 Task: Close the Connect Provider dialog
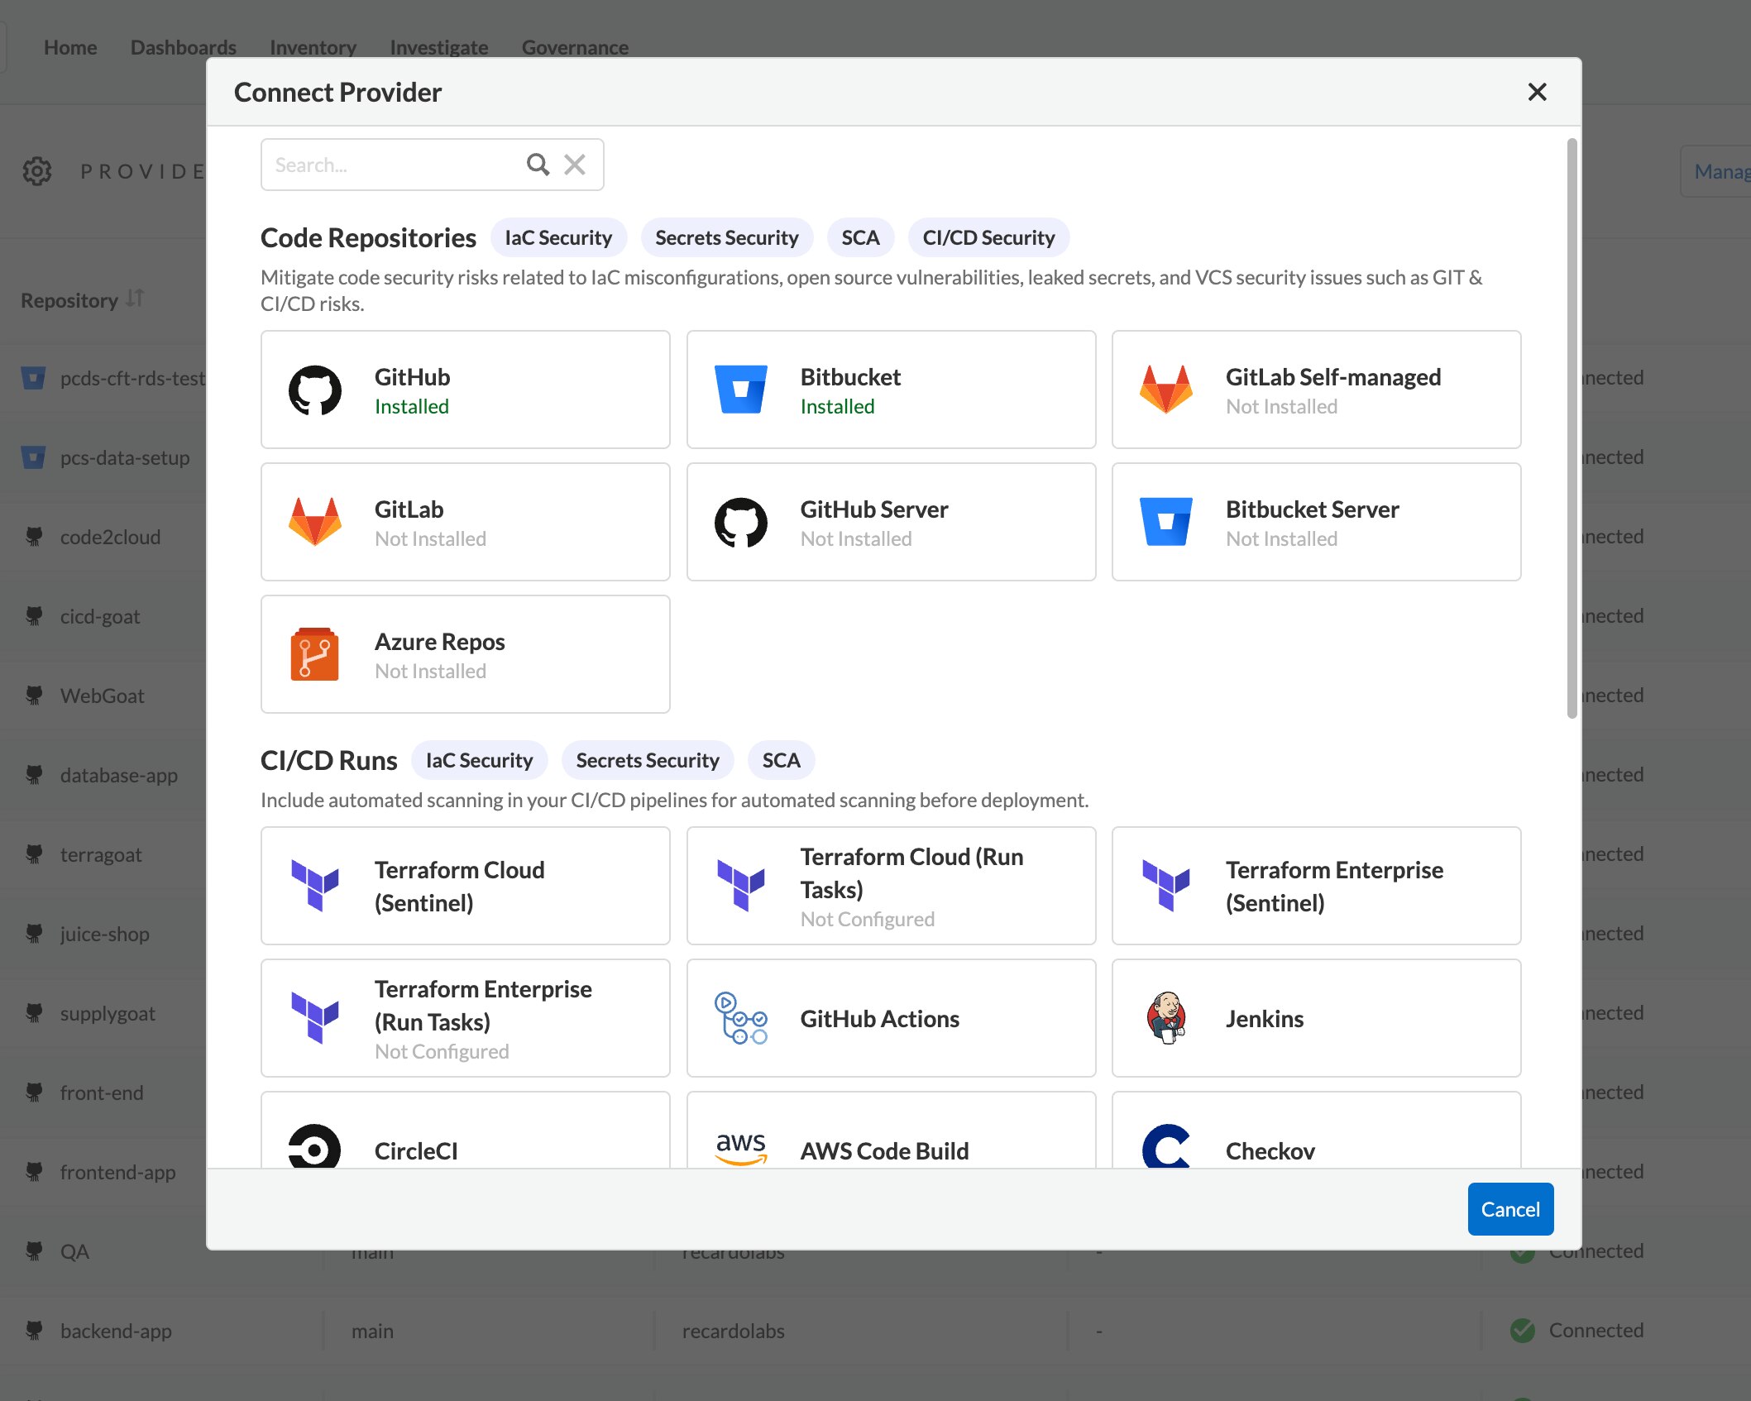point(1537,92)
